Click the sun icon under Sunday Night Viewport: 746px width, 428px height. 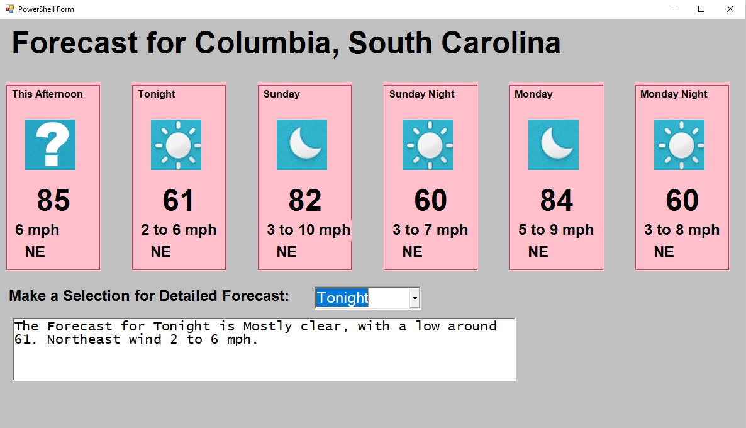(x=428, y=145)
